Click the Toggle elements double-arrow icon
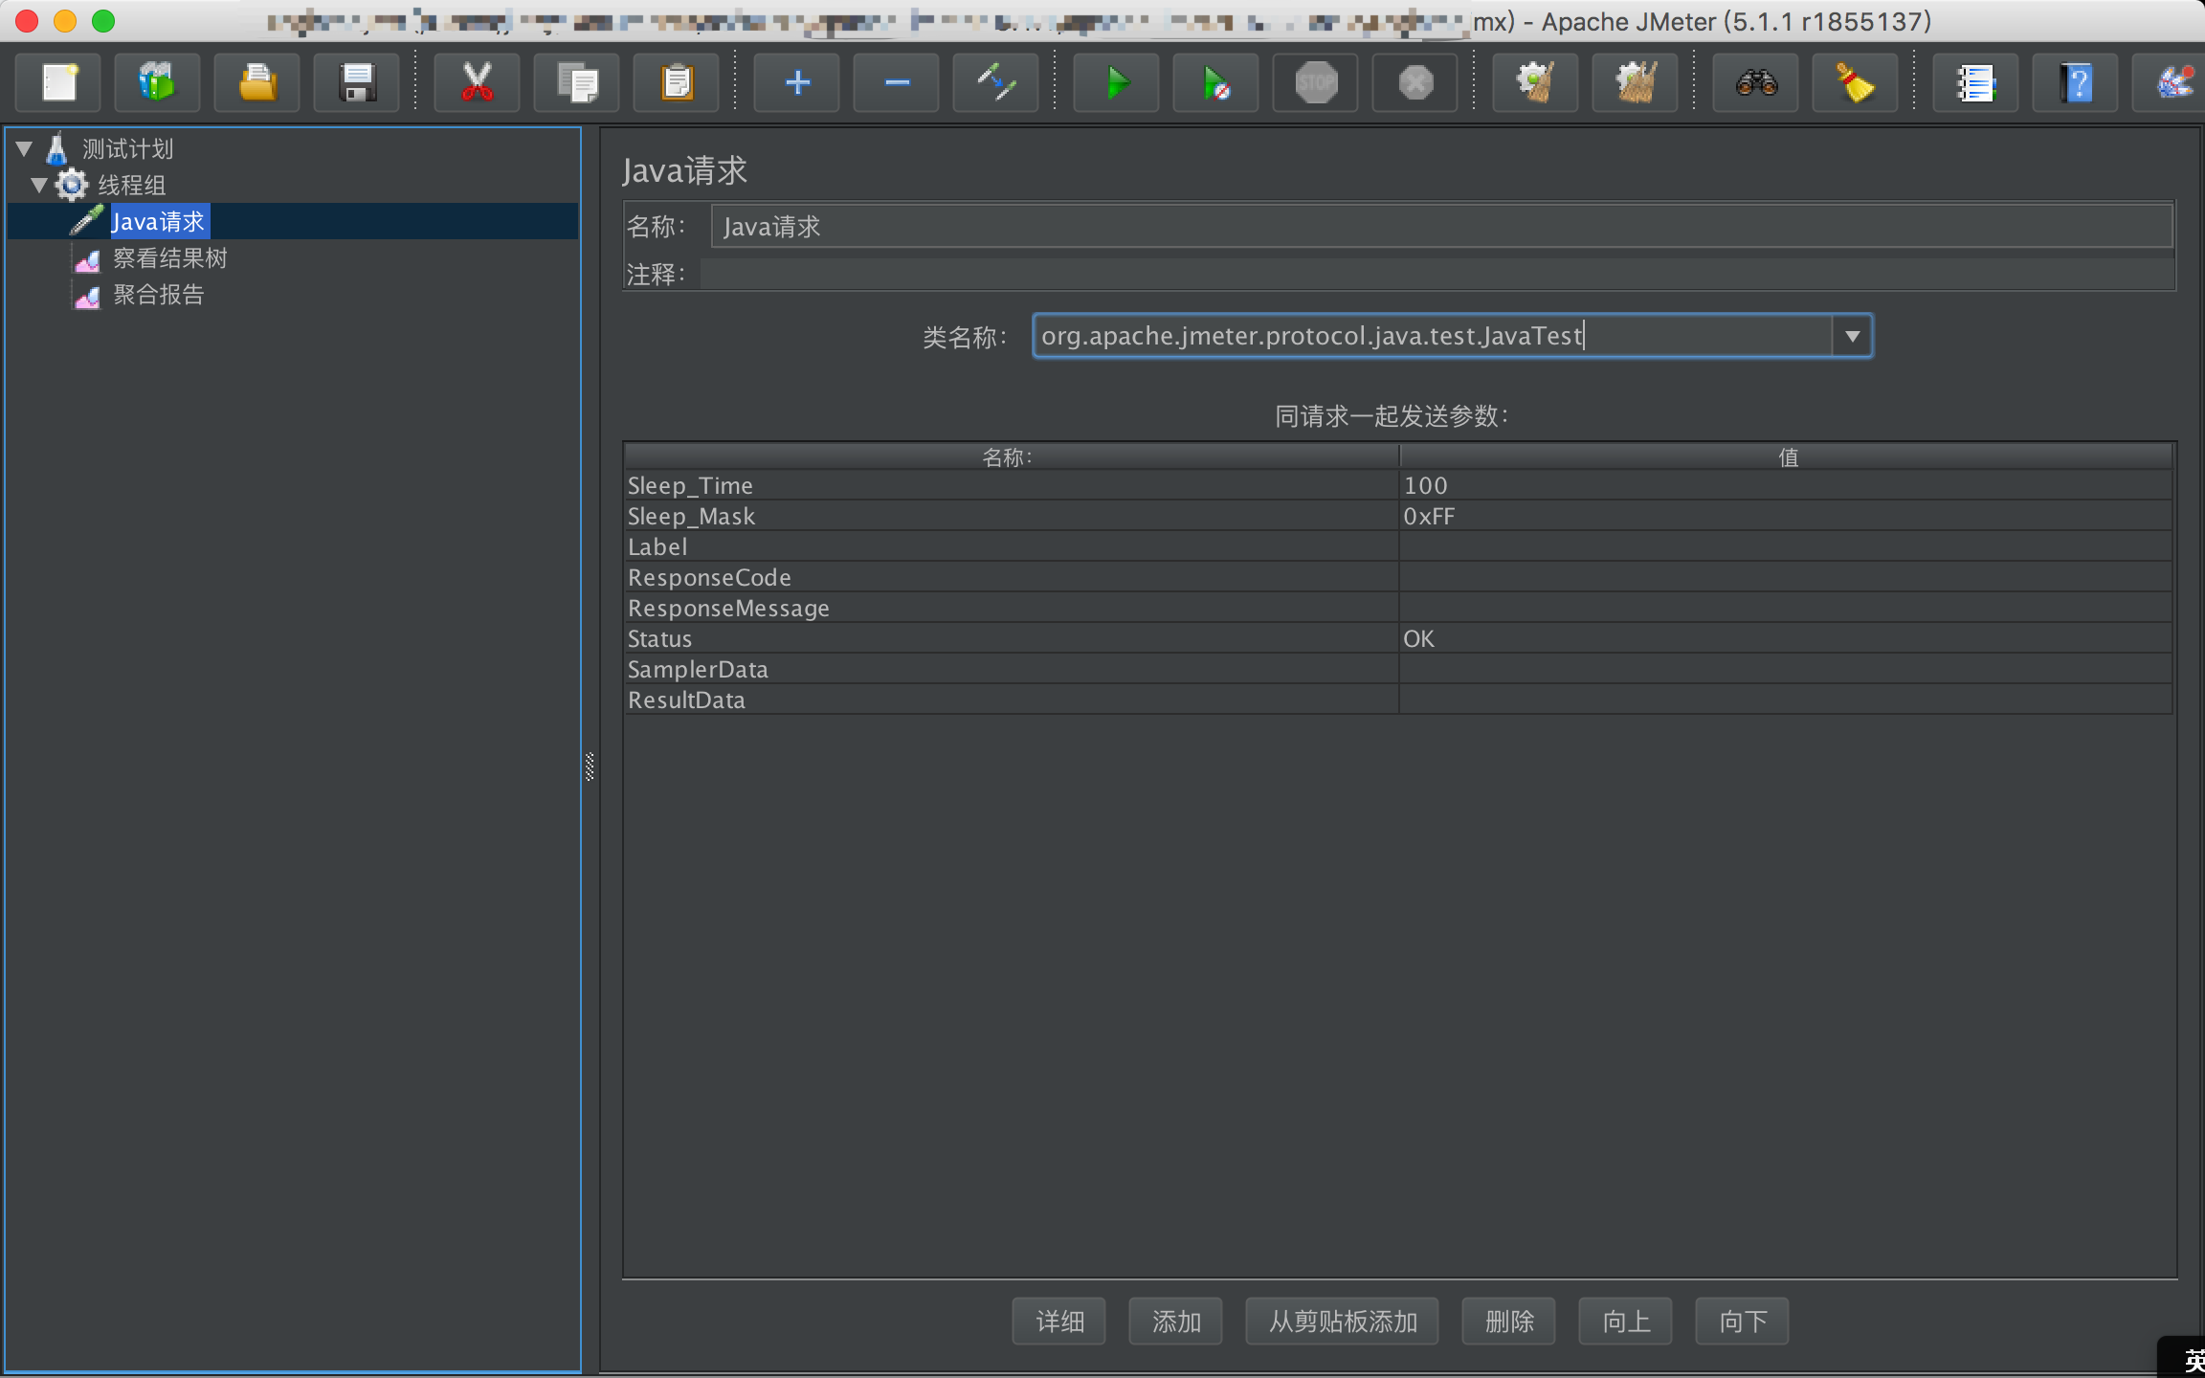The width and height of the screenshot is (2205, 1378). (x=995, y=83)
